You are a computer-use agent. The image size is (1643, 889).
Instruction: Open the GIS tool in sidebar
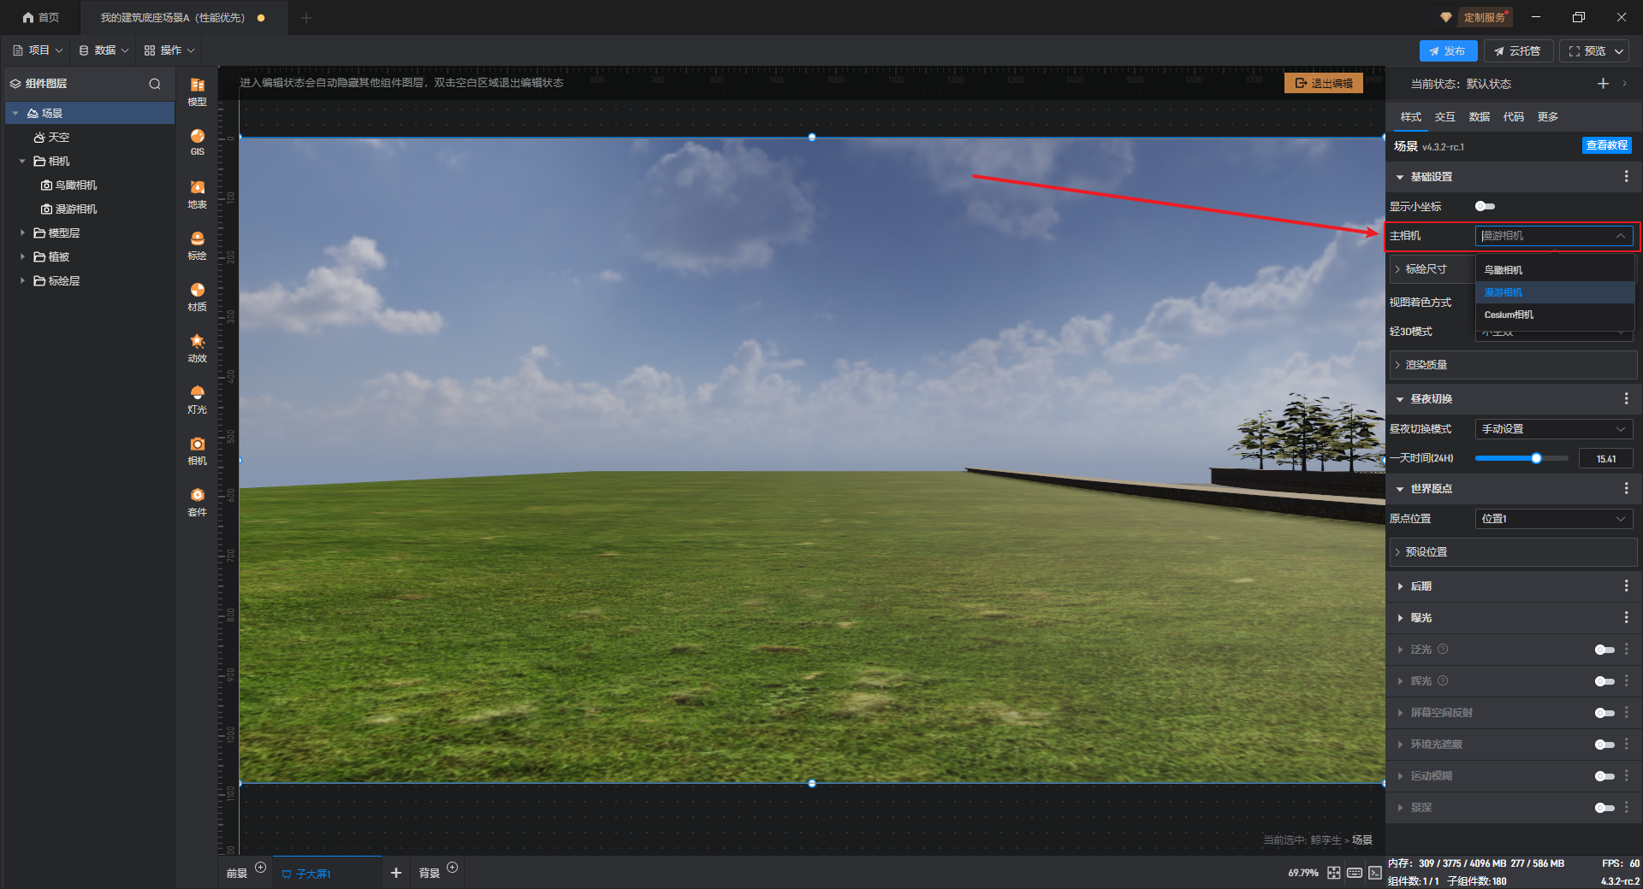tap(197, 142)
